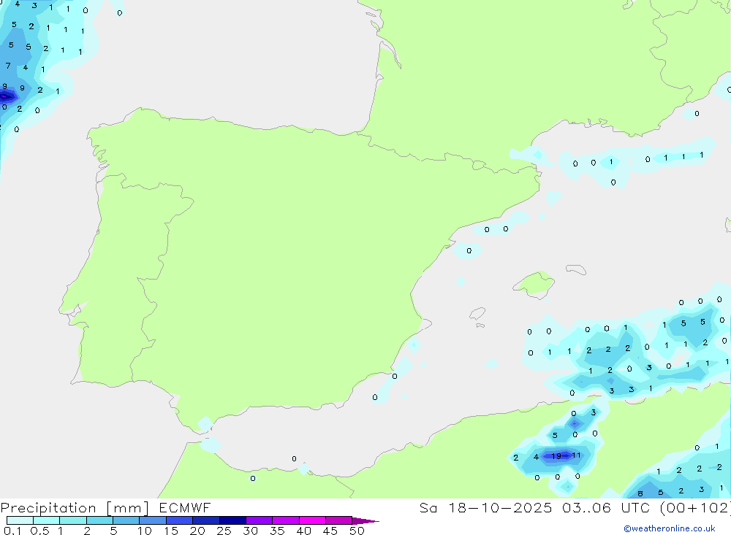Click the purple arrow at the legend end
The height and width of the screenshot is (535, 731).
click(x=365, y=520)
